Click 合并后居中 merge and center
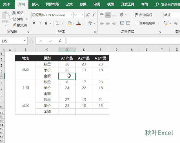Viewport: 180px width, 143px height. tap(145, 23)
